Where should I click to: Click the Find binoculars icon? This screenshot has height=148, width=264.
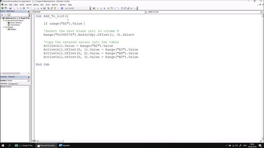point(24,8)
